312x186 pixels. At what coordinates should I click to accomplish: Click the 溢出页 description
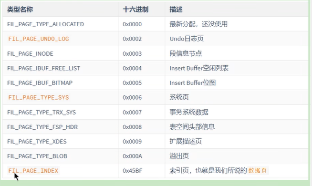coord(179,156)
